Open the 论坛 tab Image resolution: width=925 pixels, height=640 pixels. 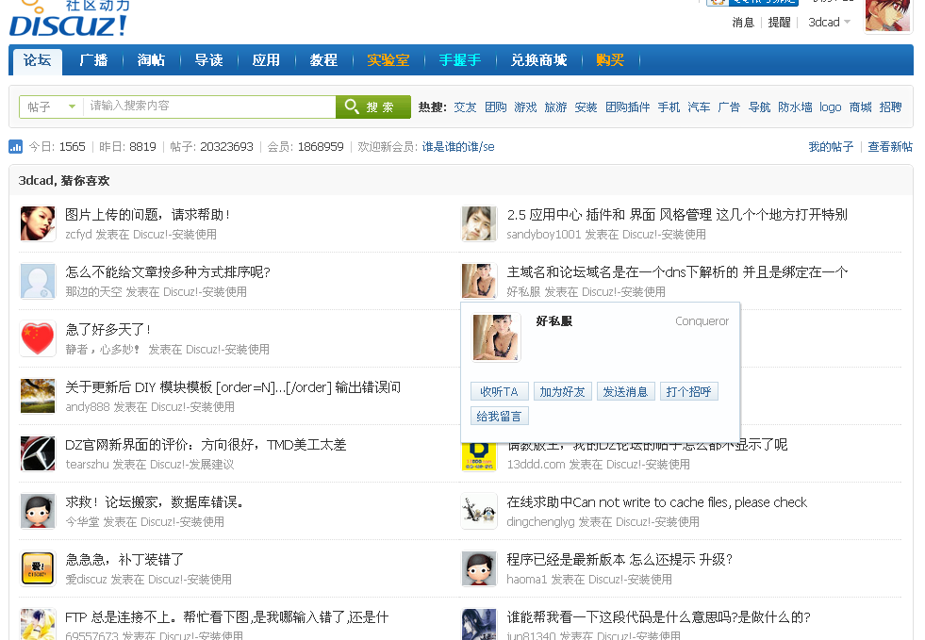[37, 60]
